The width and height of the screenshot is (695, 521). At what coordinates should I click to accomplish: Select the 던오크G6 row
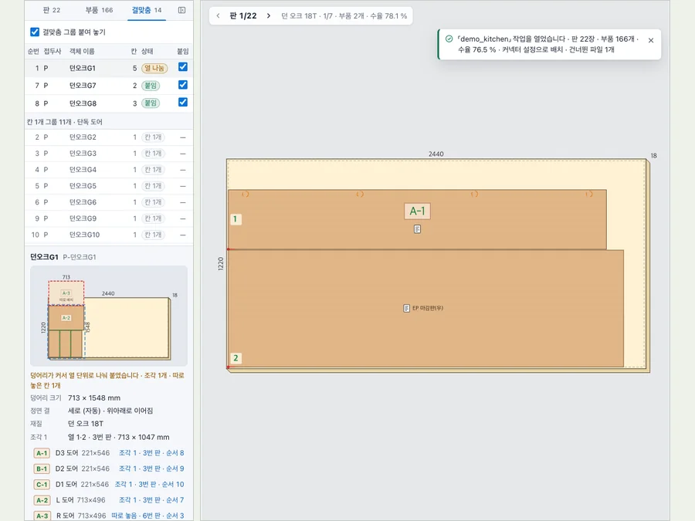coord(109,202)
